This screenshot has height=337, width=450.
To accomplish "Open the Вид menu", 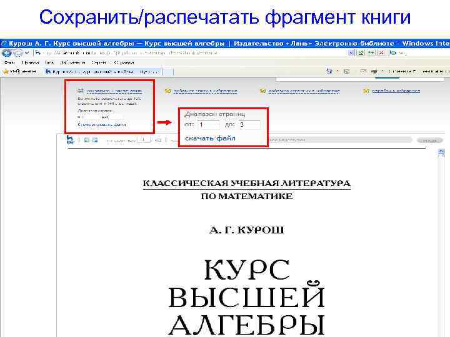I will pyautogui.click(x=49, y=62).
